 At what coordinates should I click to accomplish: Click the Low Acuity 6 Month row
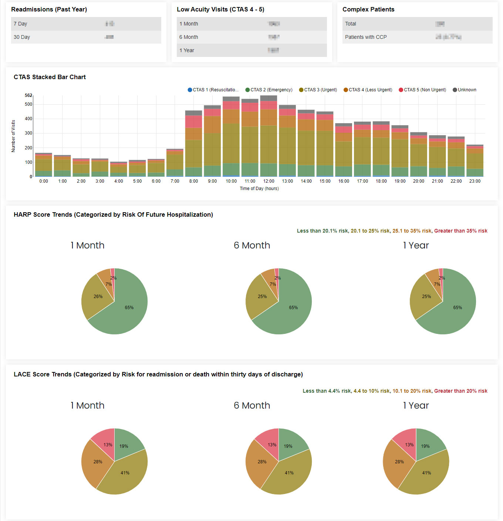point(252,37)
